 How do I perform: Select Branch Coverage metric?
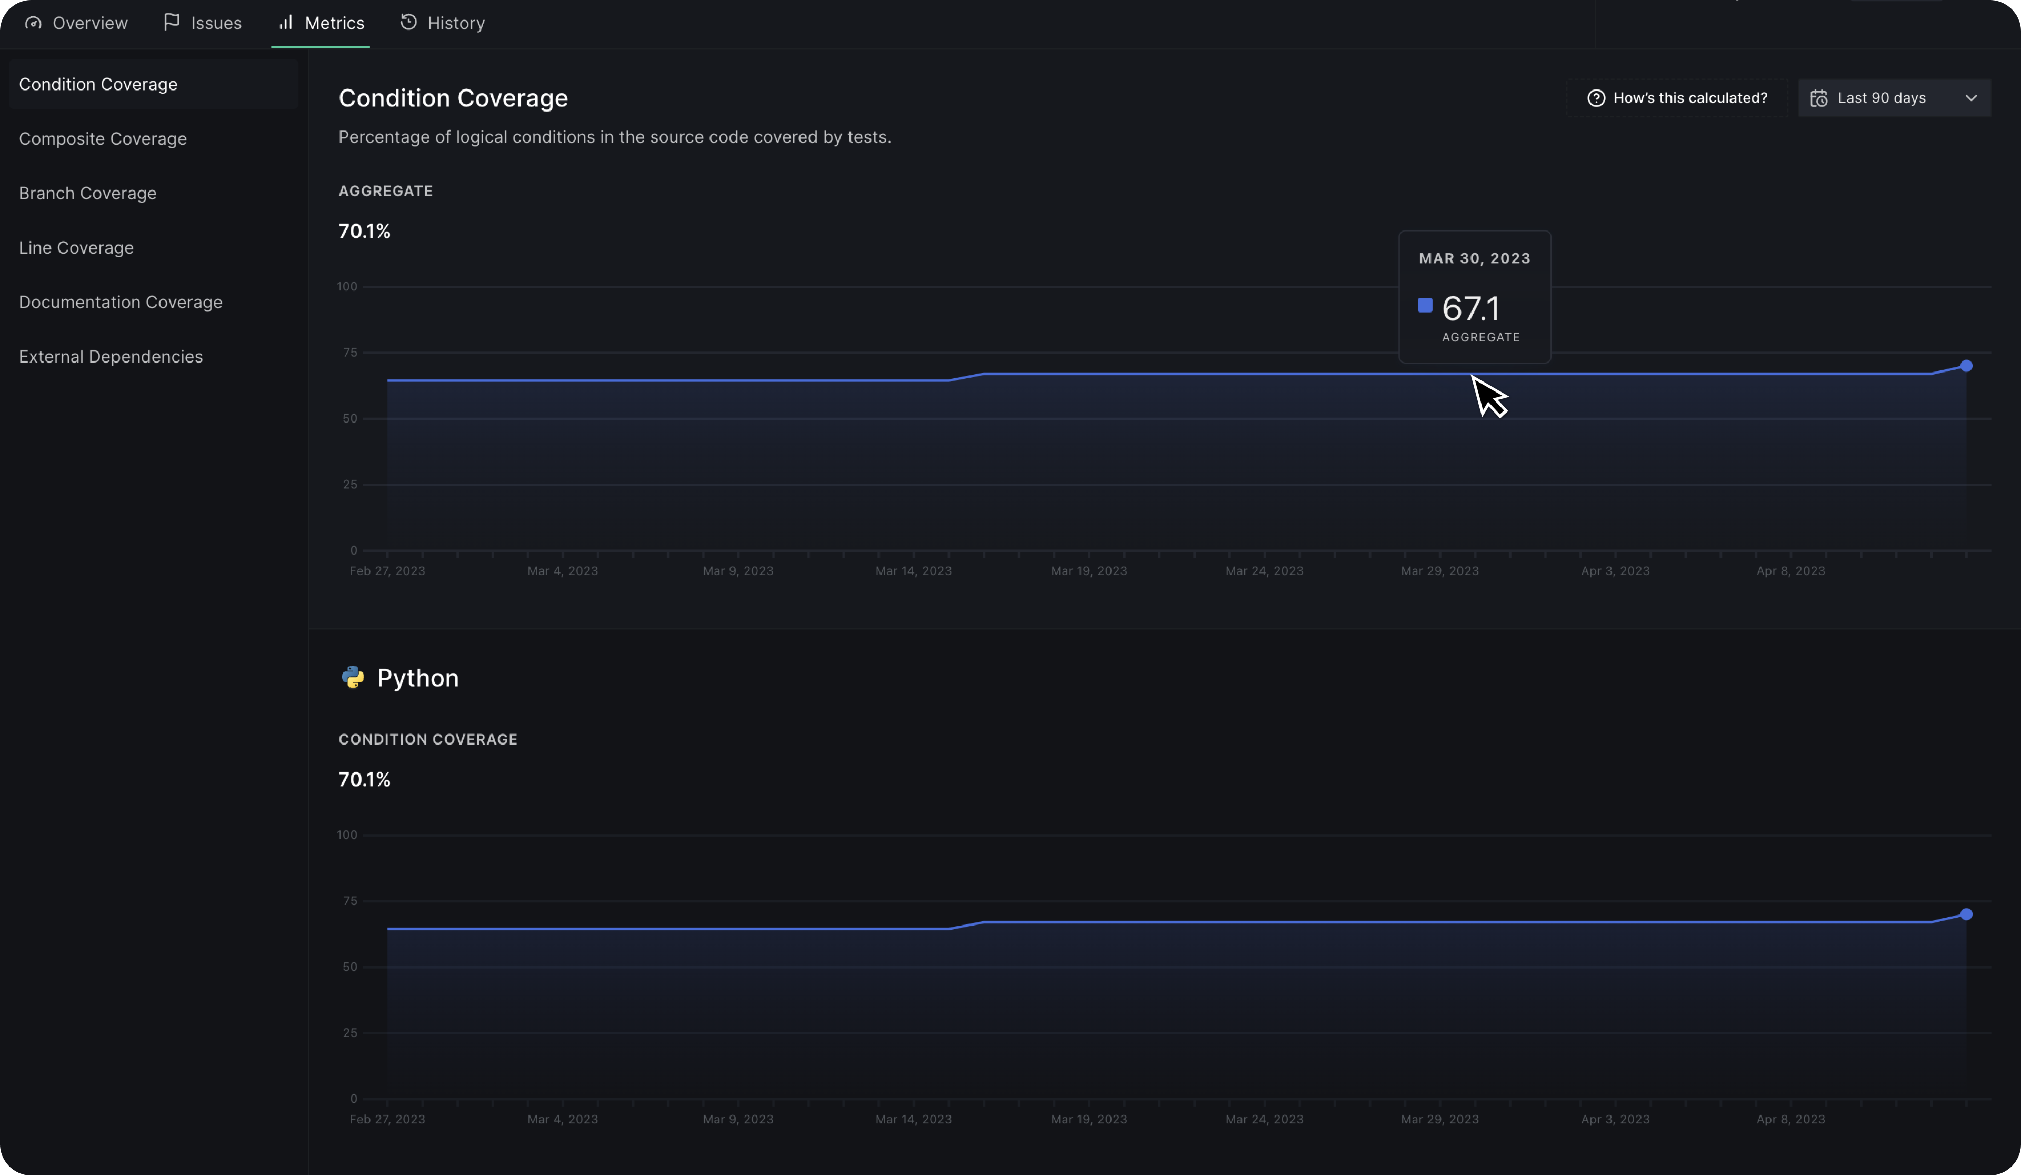[87, 193]
